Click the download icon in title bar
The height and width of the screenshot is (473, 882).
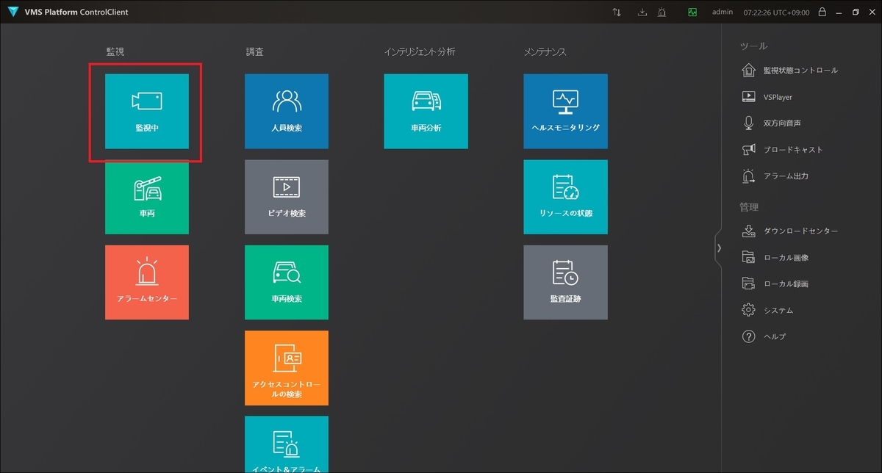(642, 12)
